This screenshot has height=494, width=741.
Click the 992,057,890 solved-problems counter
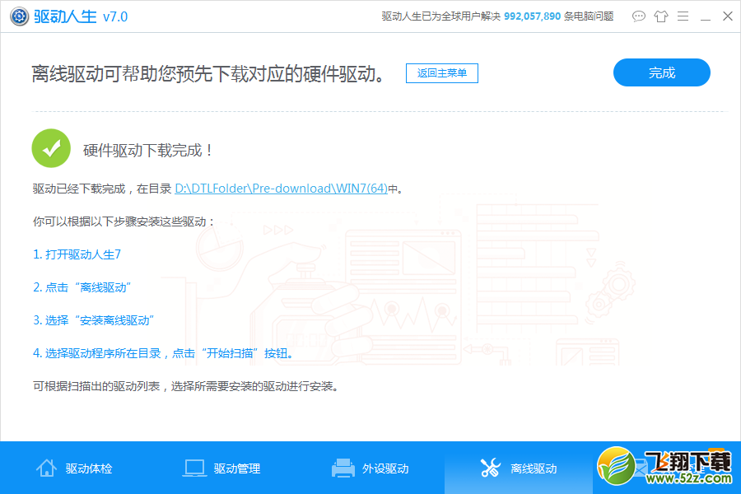(x=532, y=16)
